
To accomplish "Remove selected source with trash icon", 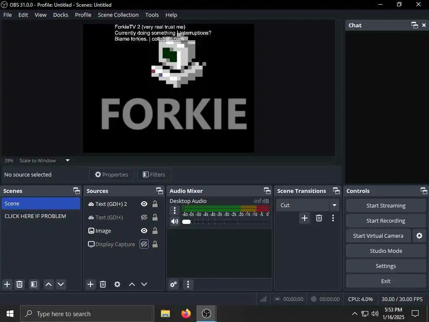I will tap(103, 284).
